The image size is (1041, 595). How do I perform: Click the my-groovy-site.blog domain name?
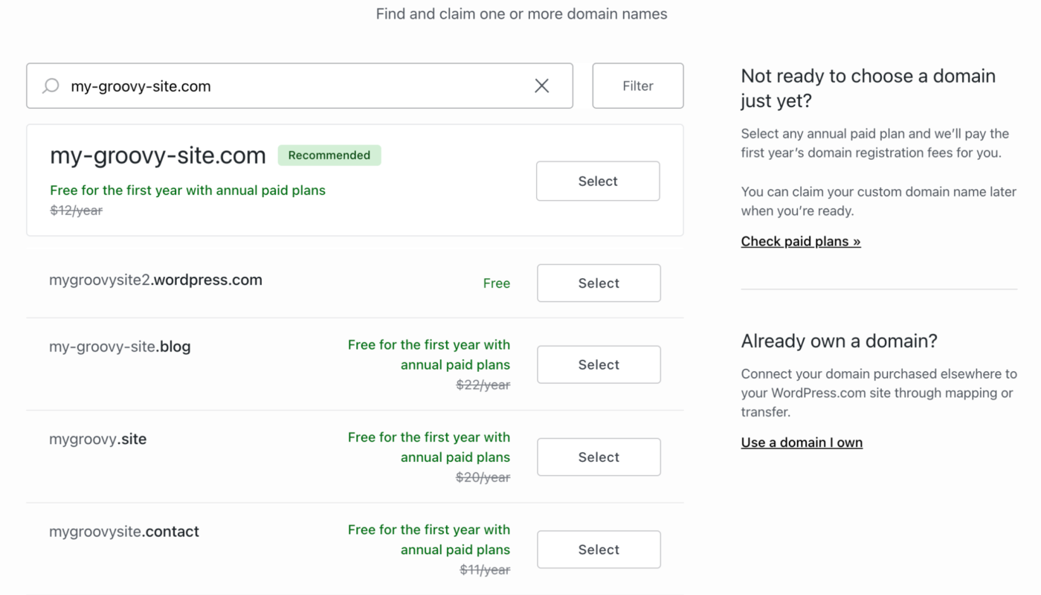pos(120,347)
